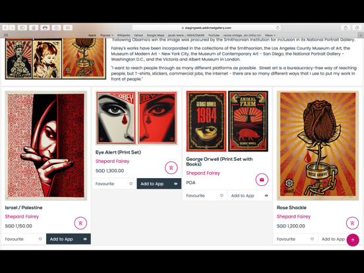This screenshot has width=364, height=273.
Task: Open the Wikipedia bookmark
Action: pyautogui.click(x=123, y=36)
